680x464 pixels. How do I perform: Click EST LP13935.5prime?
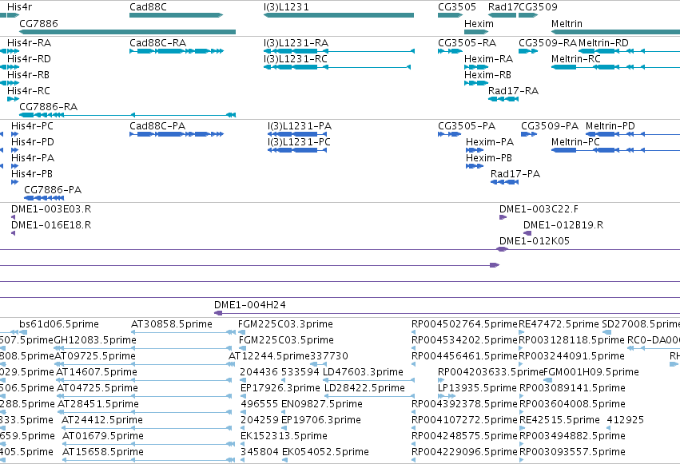478,388
